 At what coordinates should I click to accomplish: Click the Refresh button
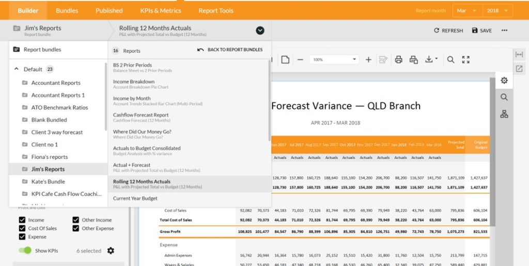click(448, 30)
